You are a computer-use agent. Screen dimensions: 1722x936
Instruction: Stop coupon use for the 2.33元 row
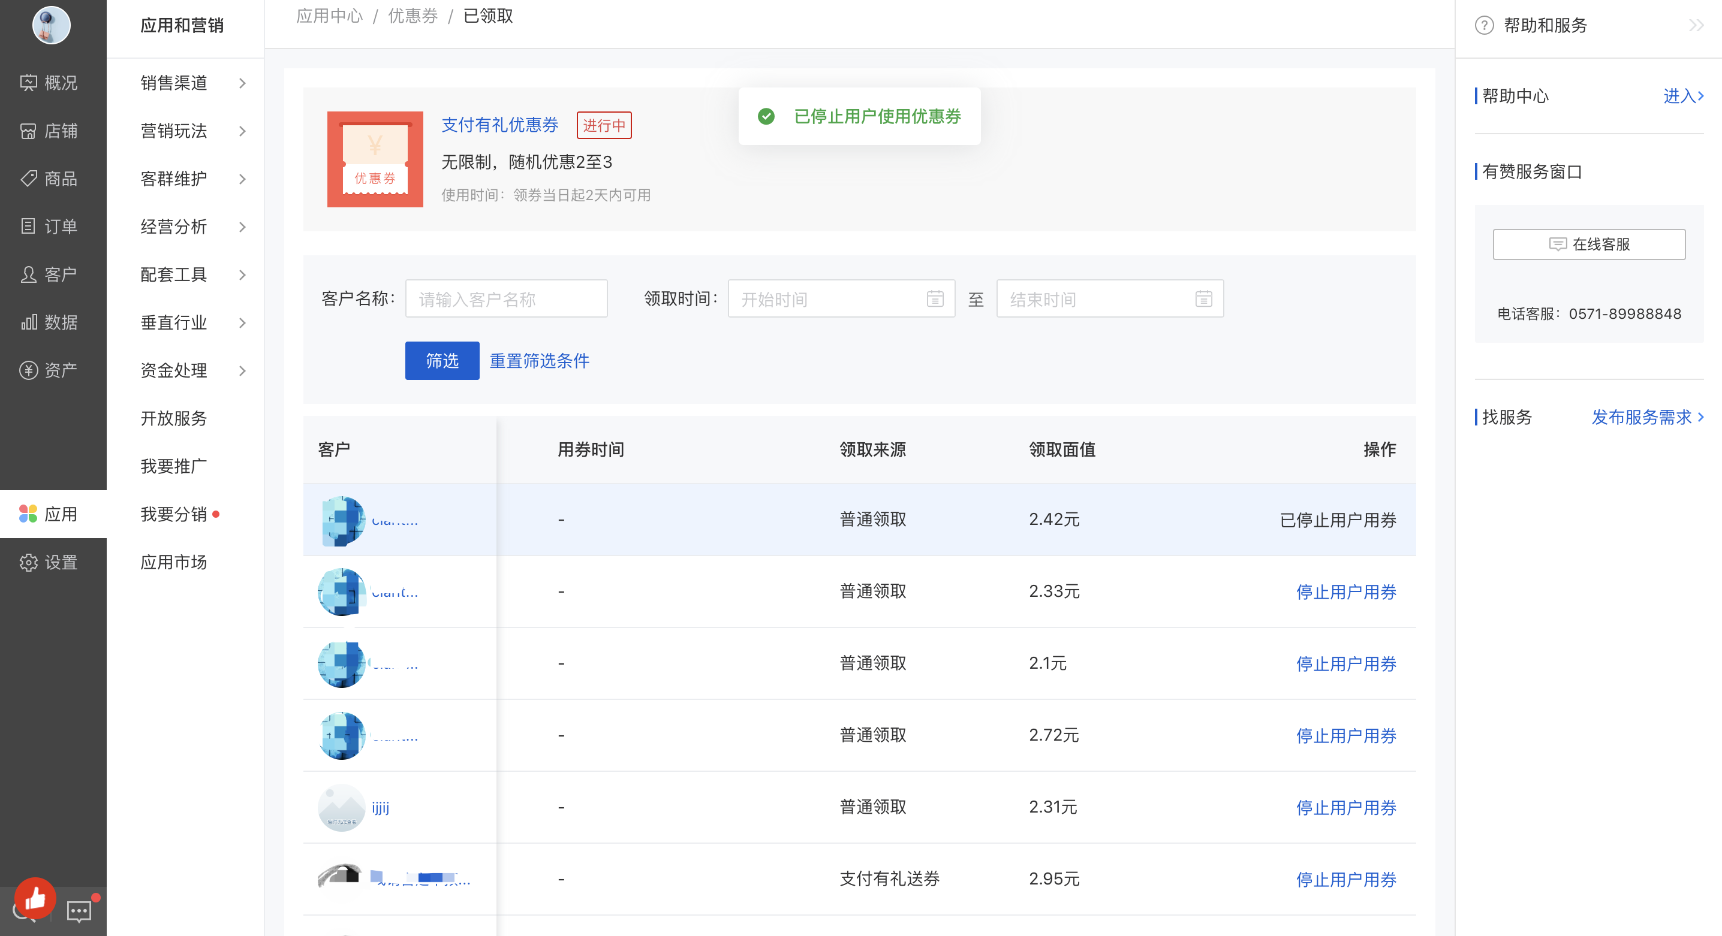(1345, 592)
